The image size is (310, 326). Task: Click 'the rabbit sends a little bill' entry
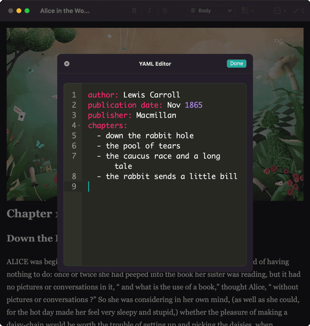[x=171, y=176]
